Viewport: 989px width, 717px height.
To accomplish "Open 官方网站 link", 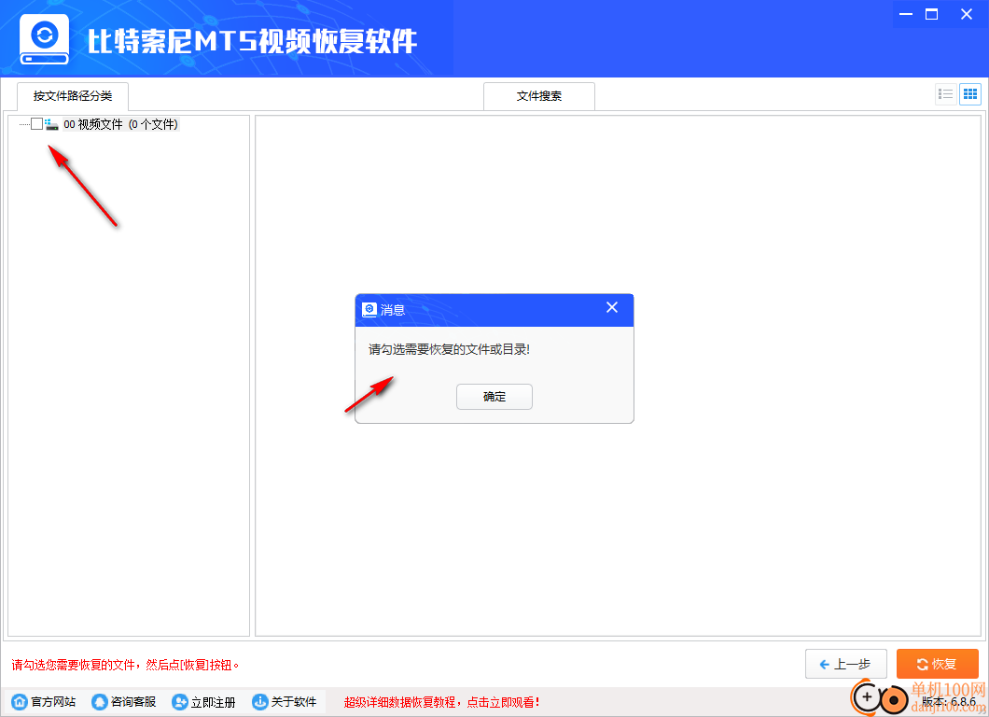I will pyautogui.click(x=44, y=702).
